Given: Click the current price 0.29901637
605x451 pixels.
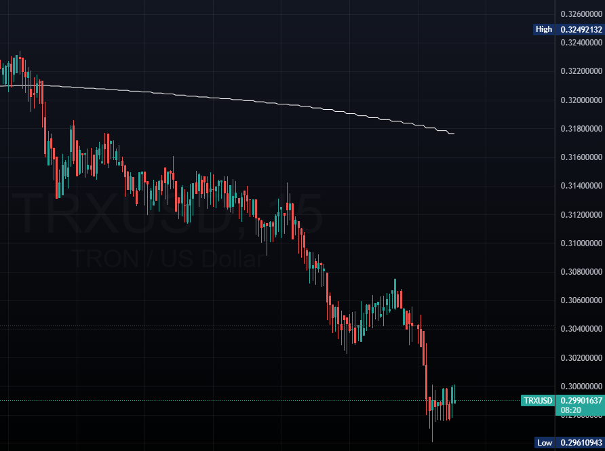Looking at the screenshot, I should (x=581, y=400).
